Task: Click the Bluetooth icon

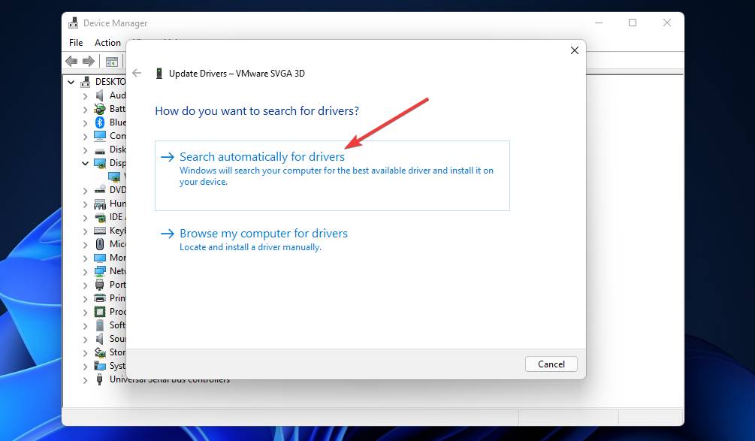Action: [100, 122]
